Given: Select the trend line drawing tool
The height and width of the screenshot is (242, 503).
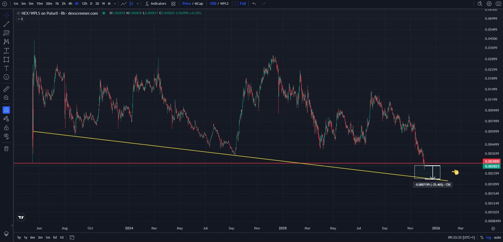Looking at the screenshot, I should coord(6,24).
